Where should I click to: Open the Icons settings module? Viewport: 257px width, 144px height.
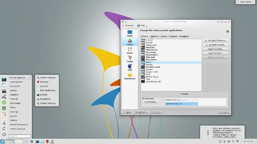pyautogui.click(x=130, y=51)
